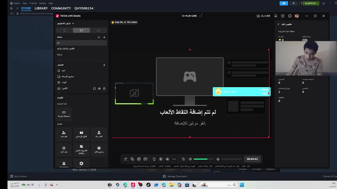The width and height of the screenshot is (337, 189).
Task: Click the clip capture frame icon
Action: 145,159
